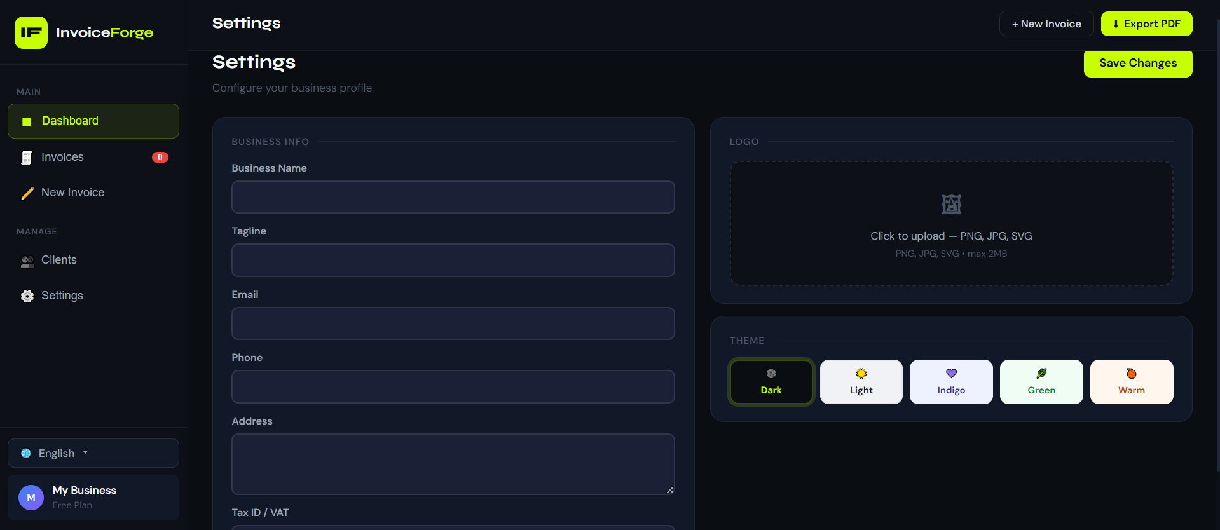This screenshot has height=530, width=1220.
Task: Click the "LOGO" section heading
Action: (x=744, y=142)
